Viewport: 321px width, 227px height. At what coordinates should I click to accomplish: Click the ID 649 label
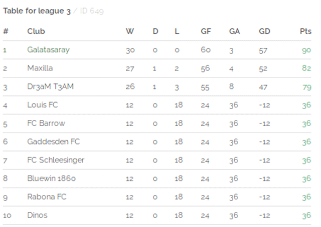pos(91,11)
